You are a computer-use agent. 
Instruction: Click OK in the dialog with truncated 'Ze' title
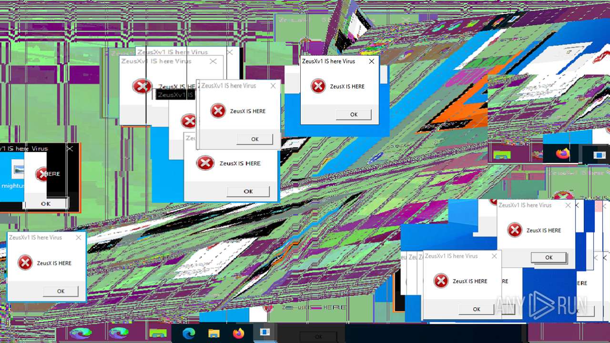click(248, 192)
